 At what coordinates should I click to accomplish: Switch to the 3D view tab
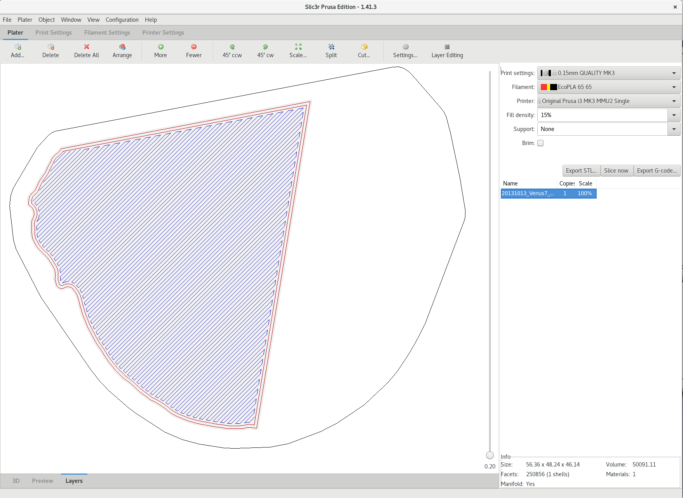[16, 481]
